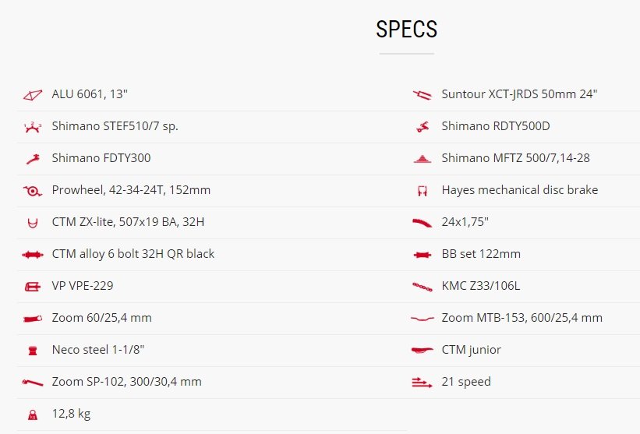Click the headset icon beside Neco steel
640x434 pixels.
[x=33, y=351]
